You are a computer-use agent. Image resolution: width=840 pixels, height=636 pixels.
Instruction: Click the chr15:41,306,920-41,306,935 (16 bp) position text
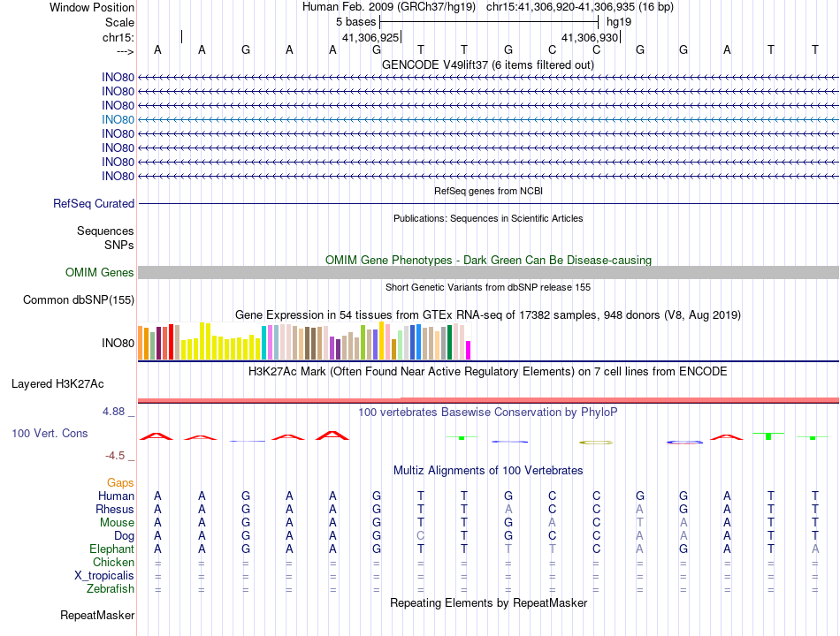tap(580, 7)
